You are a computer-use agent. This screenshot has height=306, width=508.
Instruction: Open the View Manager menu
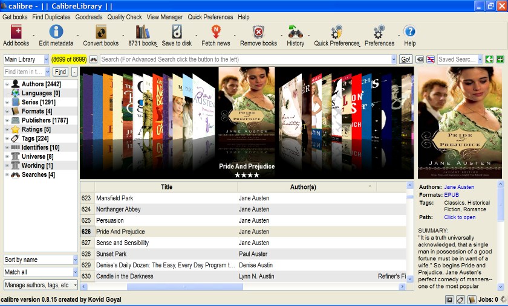coord(164,17)
